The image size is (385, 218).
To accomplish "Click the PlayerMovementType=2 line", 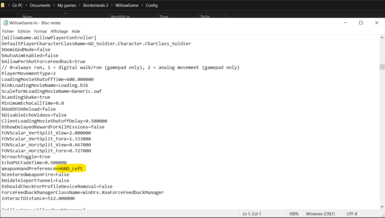I will pos(29,73).
